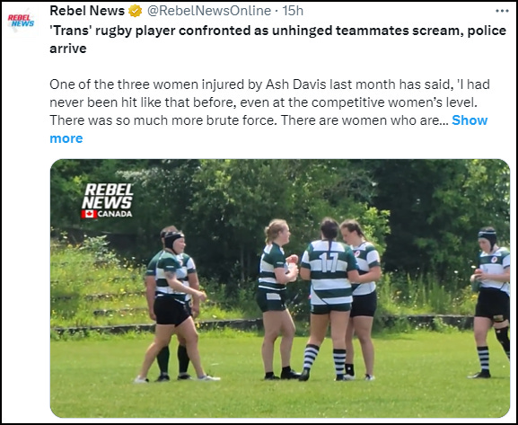
Task: Click the gold verified badge icon
Action: [136, 12]
